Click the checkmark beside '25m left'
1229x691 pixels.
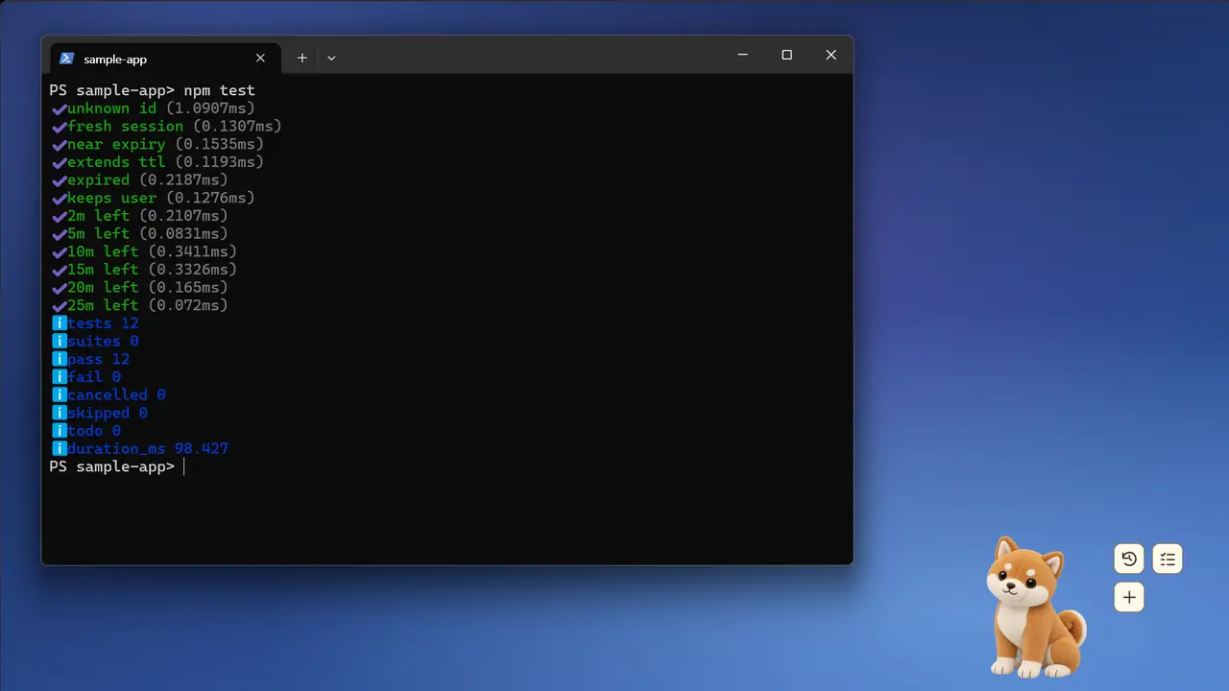(60, 306)
